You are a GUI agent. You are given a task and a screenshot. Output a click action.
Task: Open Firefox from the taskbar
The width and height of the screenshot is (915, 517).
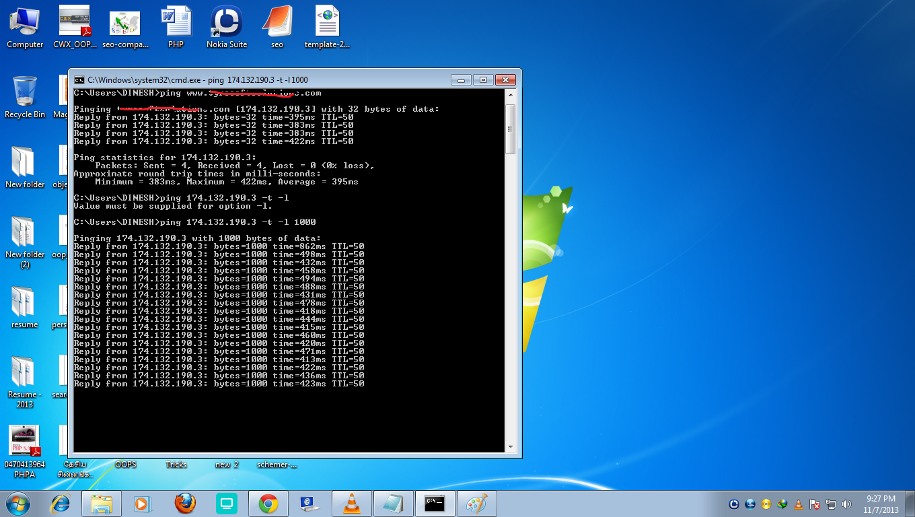coord(184,503)
